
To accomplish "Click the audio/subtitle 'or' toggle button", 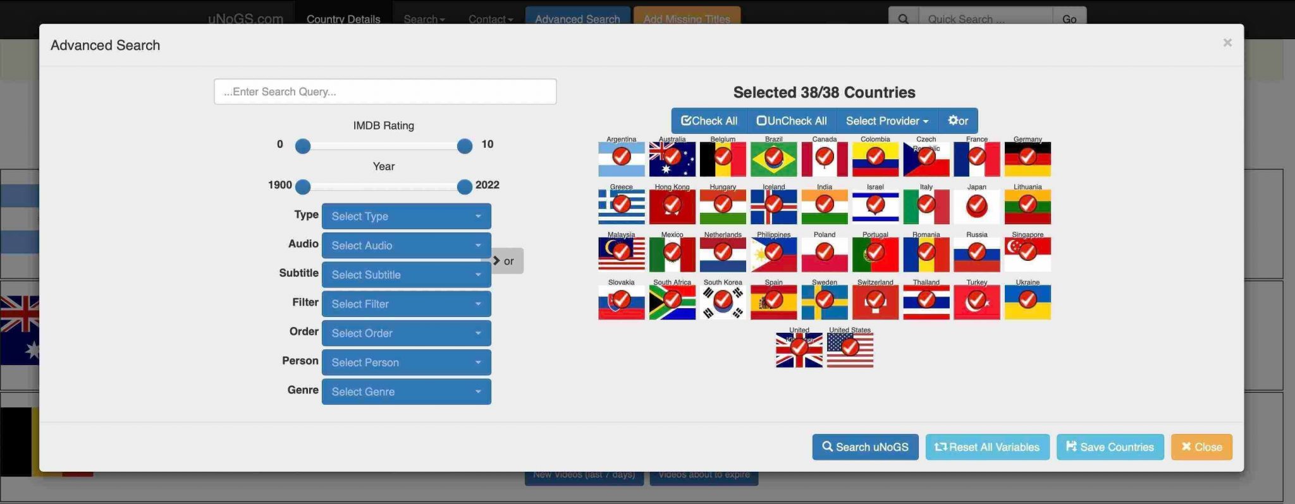I will point(504,261).
